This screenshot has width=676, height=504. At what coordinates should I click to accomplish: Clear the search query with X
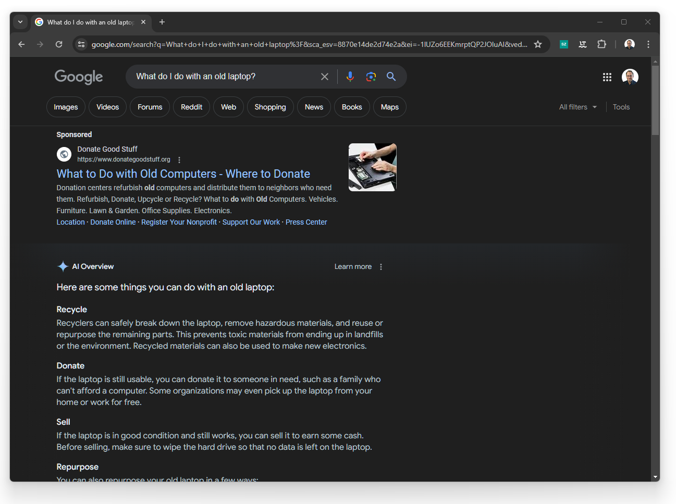[x=325, y=77]
